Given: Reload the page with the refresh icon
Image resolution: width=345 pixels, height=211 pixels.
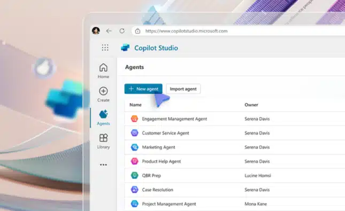Looking at the screenshot, I should (x=122, y=31).
